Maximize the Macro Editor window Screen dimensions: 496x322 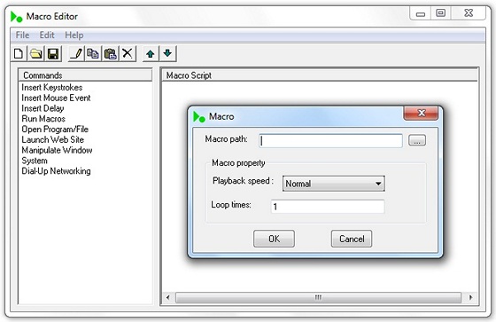click(x=441, y=13)
